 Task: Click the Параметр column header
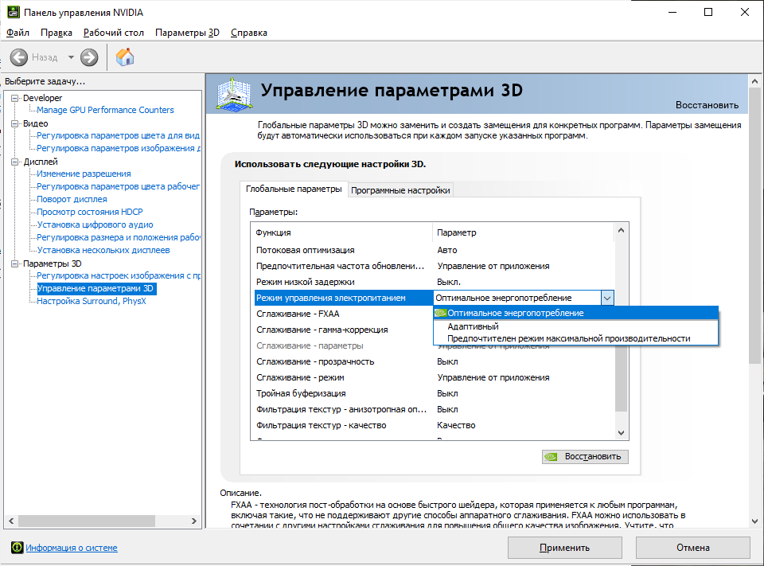point(524,232)
